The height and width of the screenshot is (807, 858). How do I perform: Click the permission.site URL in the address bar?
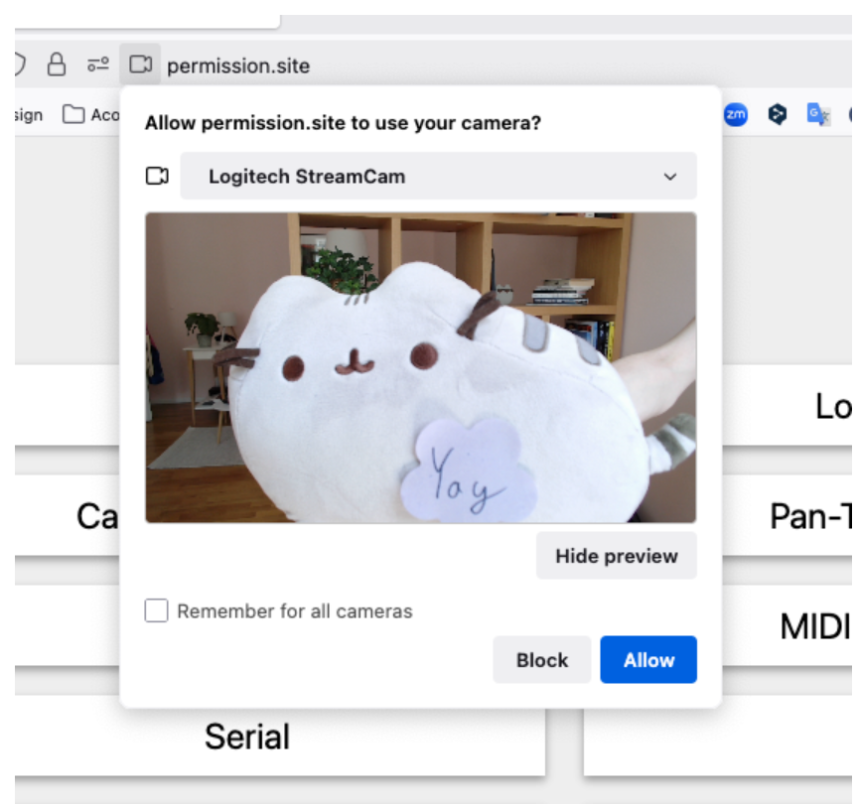pyautogui.click(x=238, y=66)
